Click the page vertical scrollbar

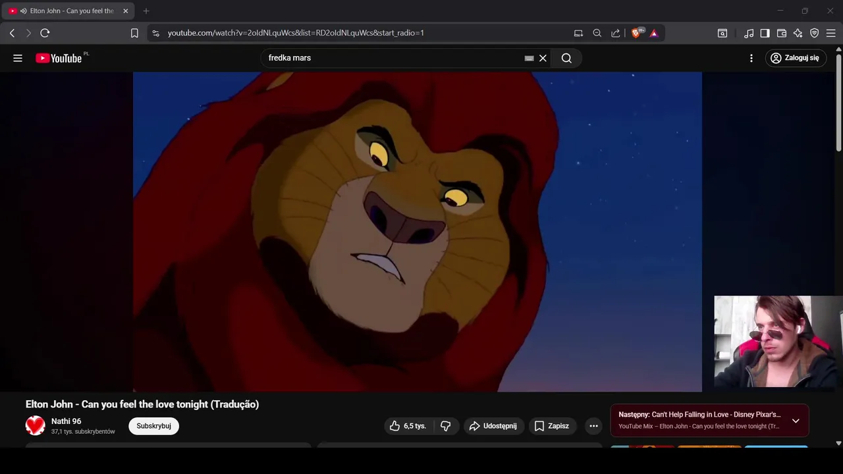coord(838,102)
